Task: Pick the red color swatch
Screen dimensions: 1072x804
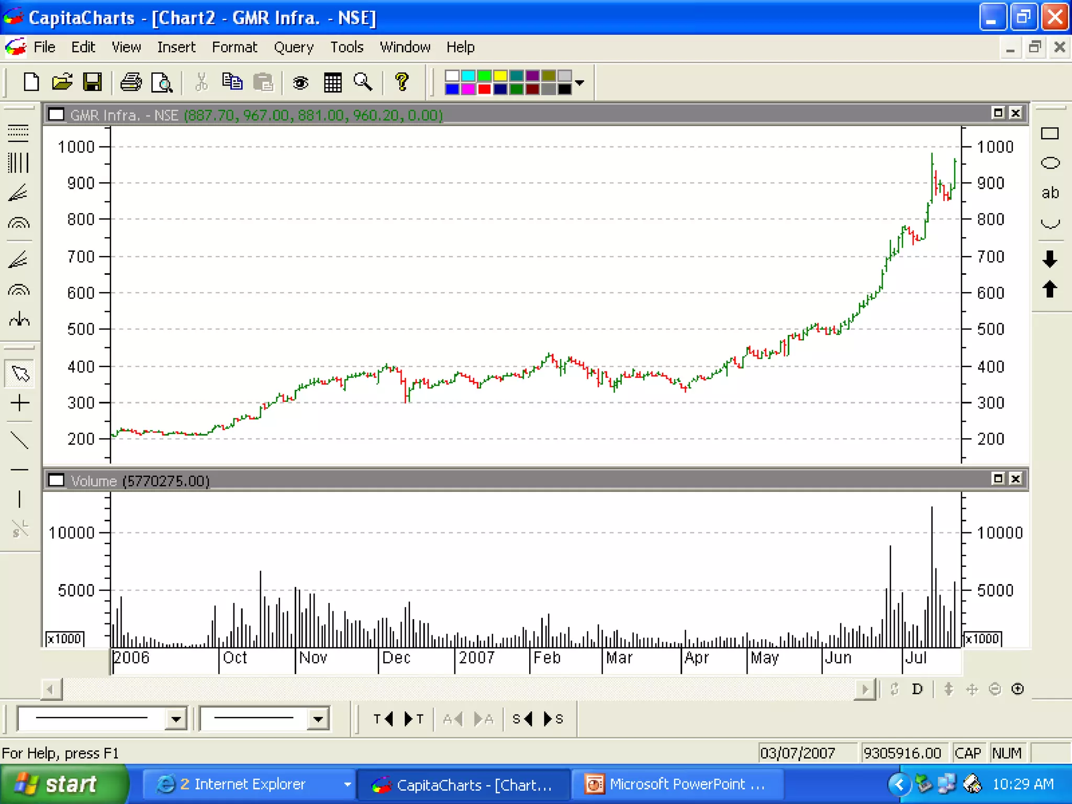Action: (484, 89)
